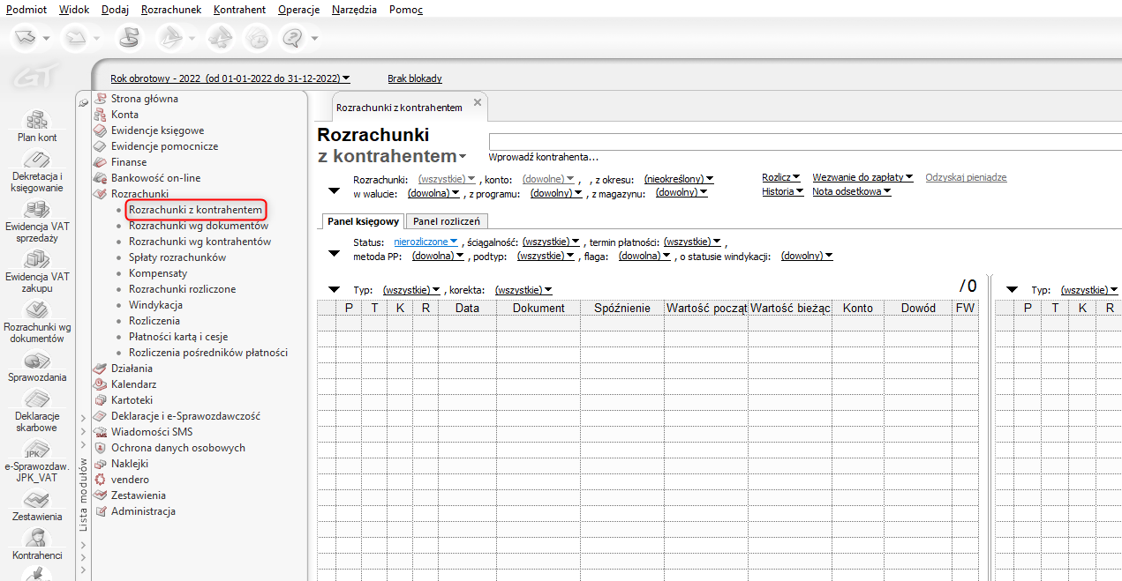Open the Plan kont module icon
Viewport: 1122px width, 581px height.
click(x=37, y=121)
